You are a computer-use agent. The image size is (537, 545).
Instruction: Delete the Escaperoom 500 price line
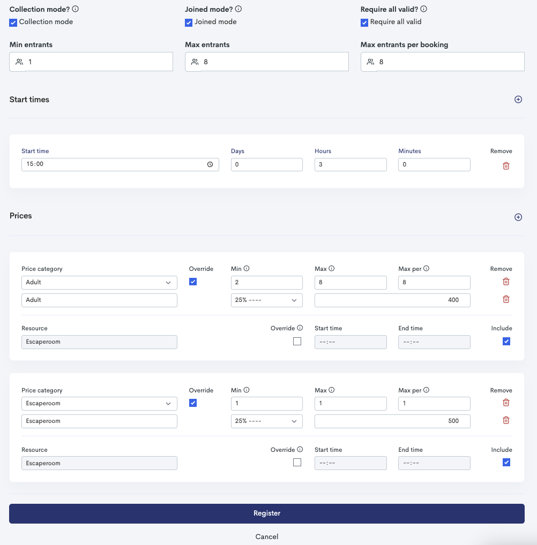coord(506,420)
